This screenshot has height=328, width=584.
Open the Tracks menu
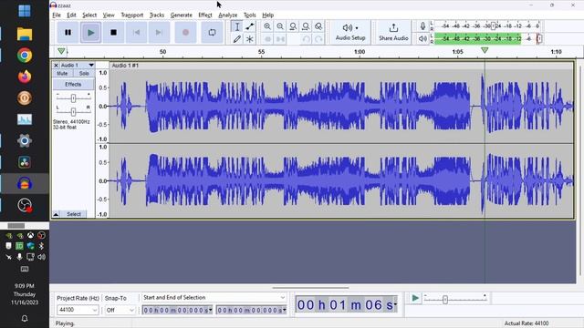tap(157, 15)
